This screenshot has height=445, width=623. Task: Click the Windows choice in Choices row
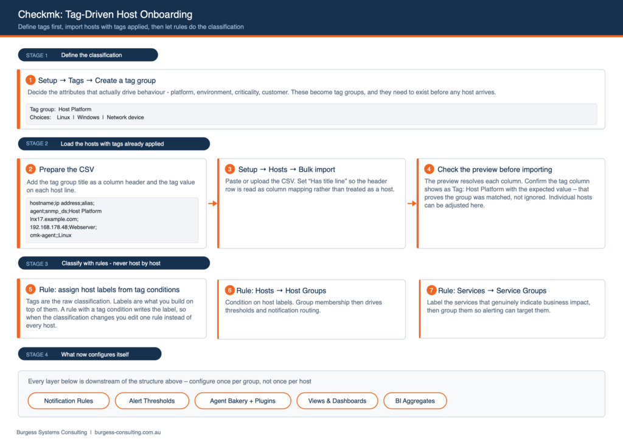pos(88,117)
